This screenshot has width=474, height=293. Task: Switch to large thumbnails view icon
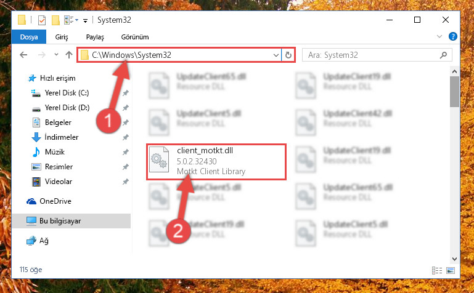451,270
